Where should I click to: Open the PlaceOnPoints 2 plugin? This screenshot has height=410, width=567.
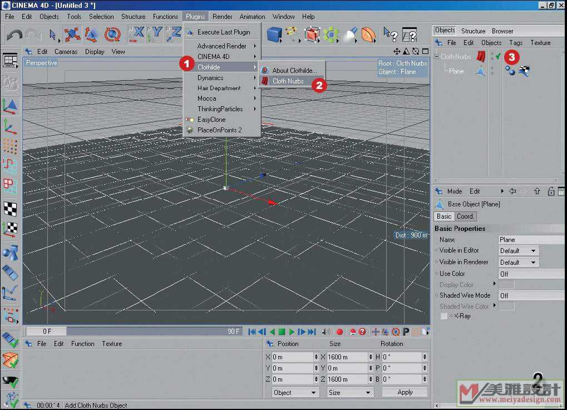click(222, 130)
